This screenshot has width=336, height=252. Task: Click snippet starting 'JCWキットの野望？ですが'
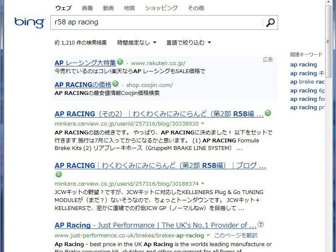[x=159, y=200]
